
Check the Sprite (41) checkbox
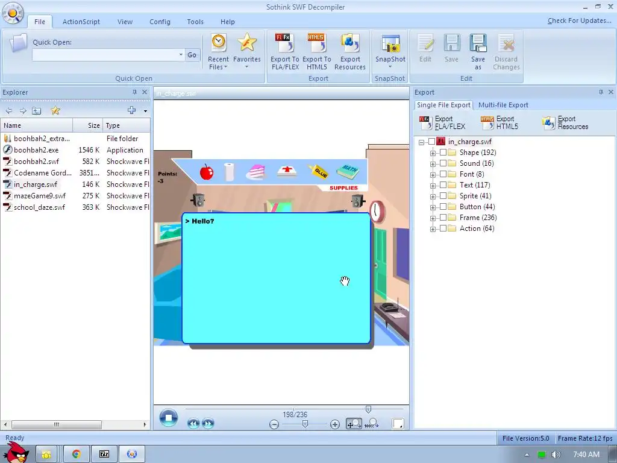tap(443, 196)
